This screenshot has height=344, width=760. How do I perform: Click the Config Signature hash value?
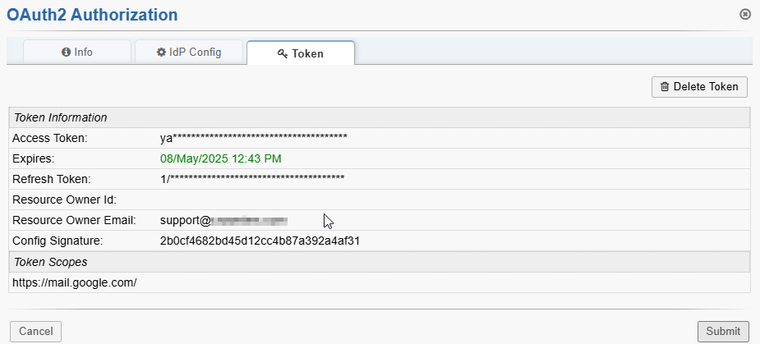click(260, 241)
